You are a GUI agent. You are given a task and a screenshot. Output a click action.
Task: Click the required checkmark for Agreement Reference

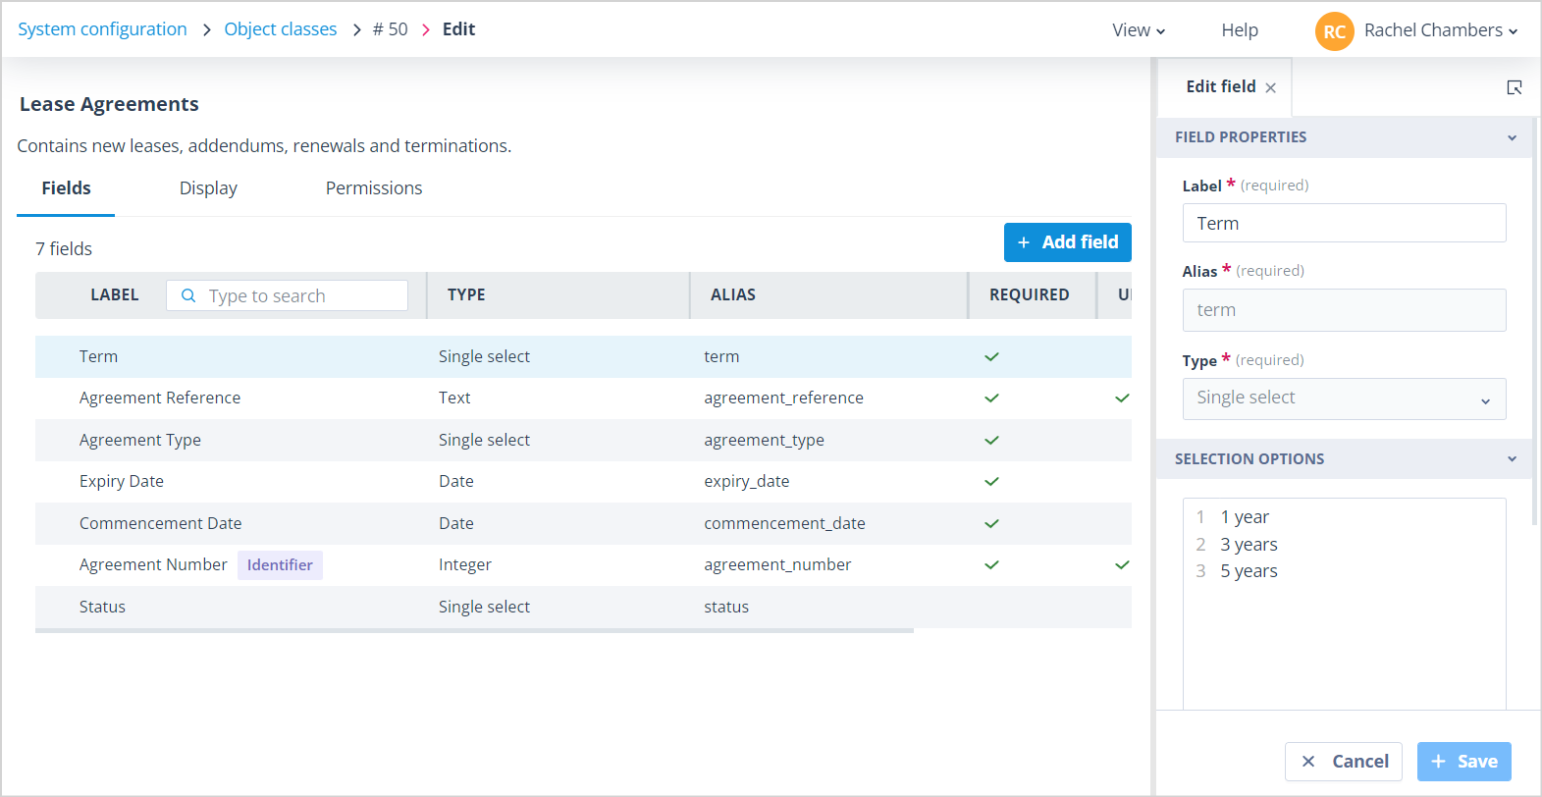point(991,398)
